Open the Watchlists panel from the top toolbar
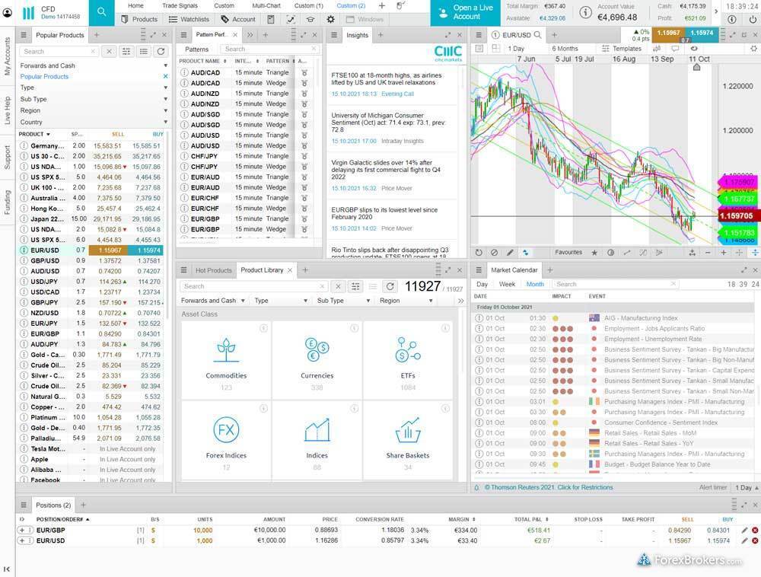 click(x=194, y=19)
